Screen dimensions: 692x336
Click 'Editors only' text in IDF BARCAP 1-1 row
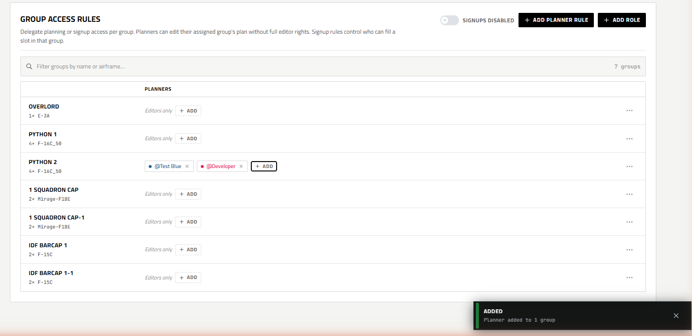coord(159,278)
